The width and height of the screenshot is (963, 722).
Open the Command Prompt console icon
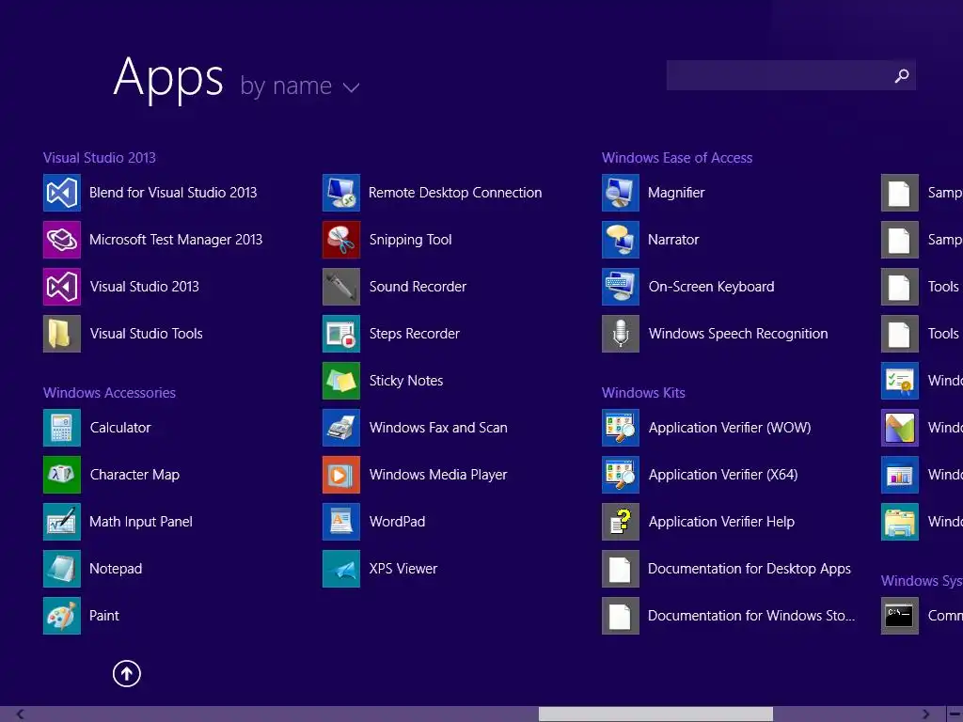tap(900, 616)
